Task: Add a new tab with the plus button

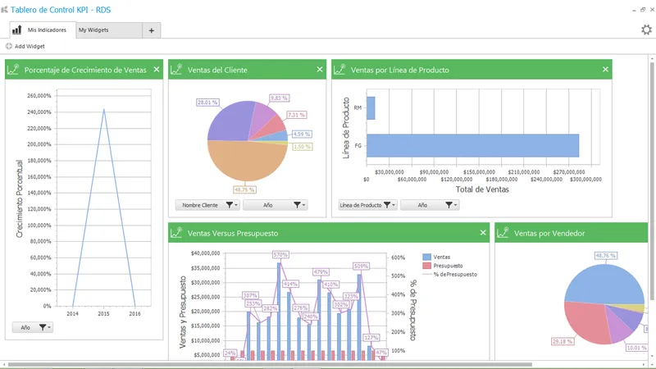Action: click(152, 30)
